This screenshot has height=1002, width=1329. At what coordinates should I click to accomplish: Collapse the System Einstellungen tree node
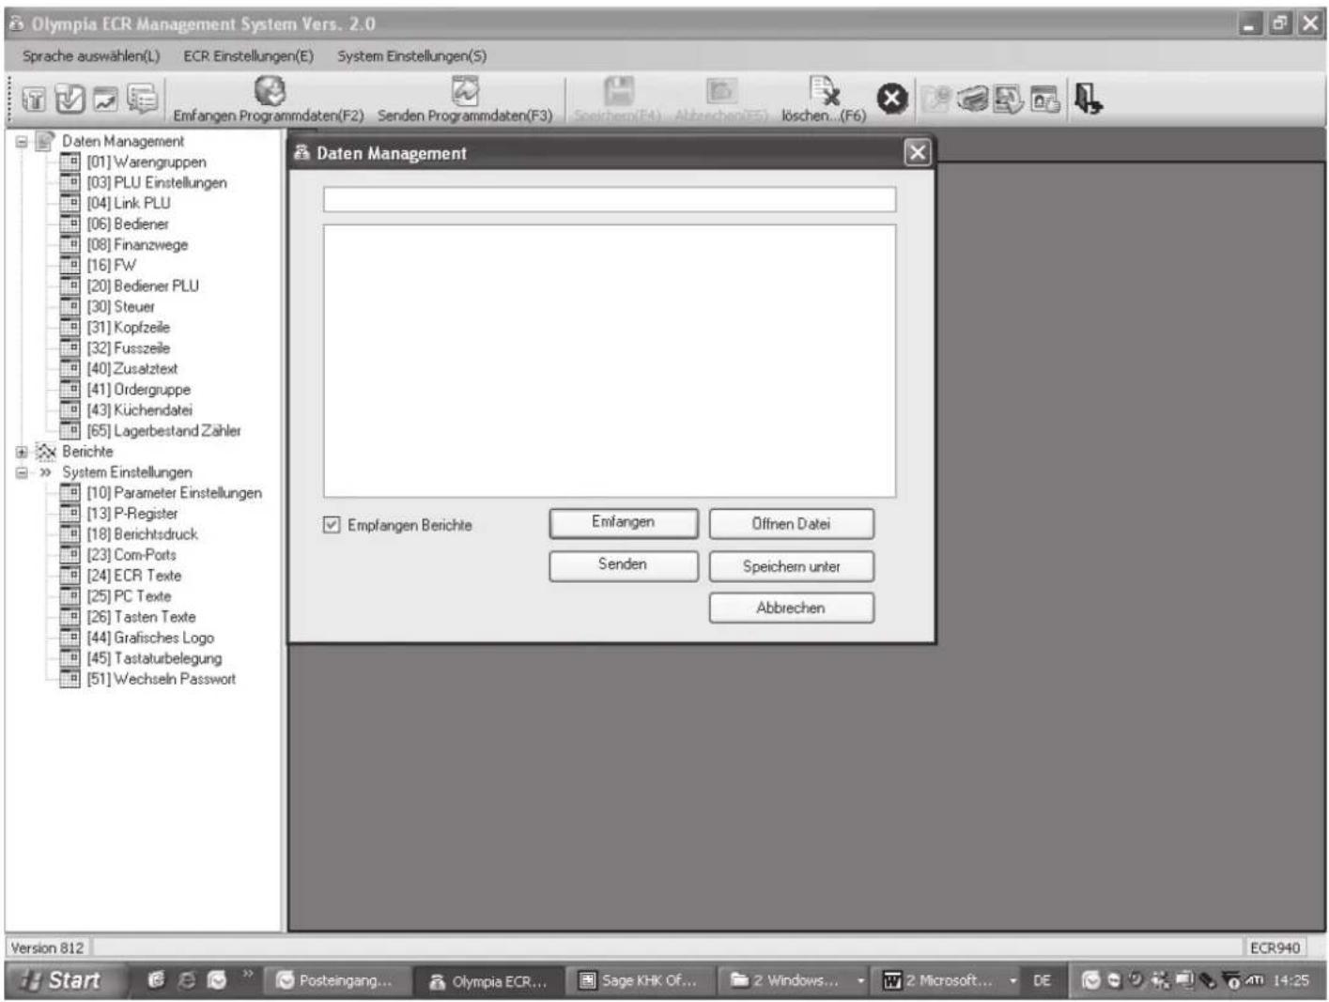point(21,472)
